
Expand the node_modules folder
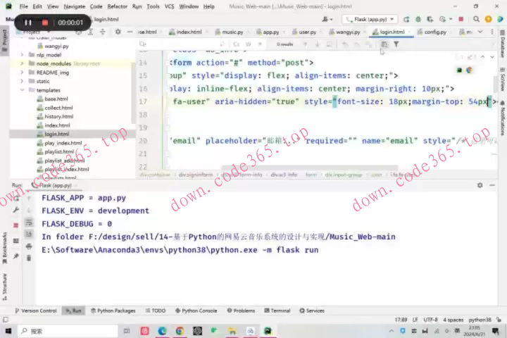[23, 63]
